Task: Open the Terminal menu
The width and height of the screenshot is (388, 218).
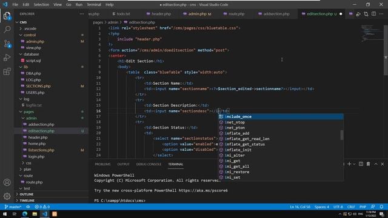Action: (x=94, y=5)
